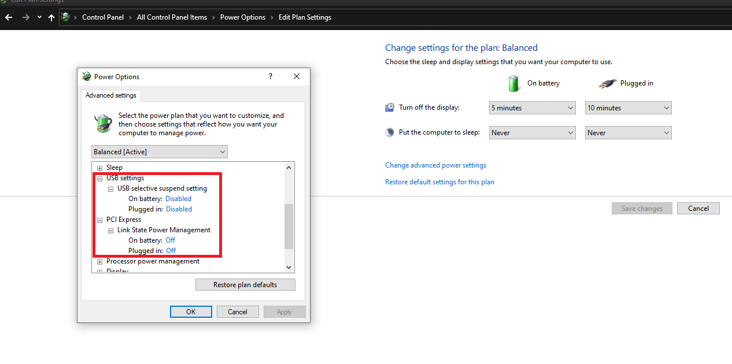Click the Link State Power Management label
Viewport: 732px width, 364px height.
click(x=164, y=230)
